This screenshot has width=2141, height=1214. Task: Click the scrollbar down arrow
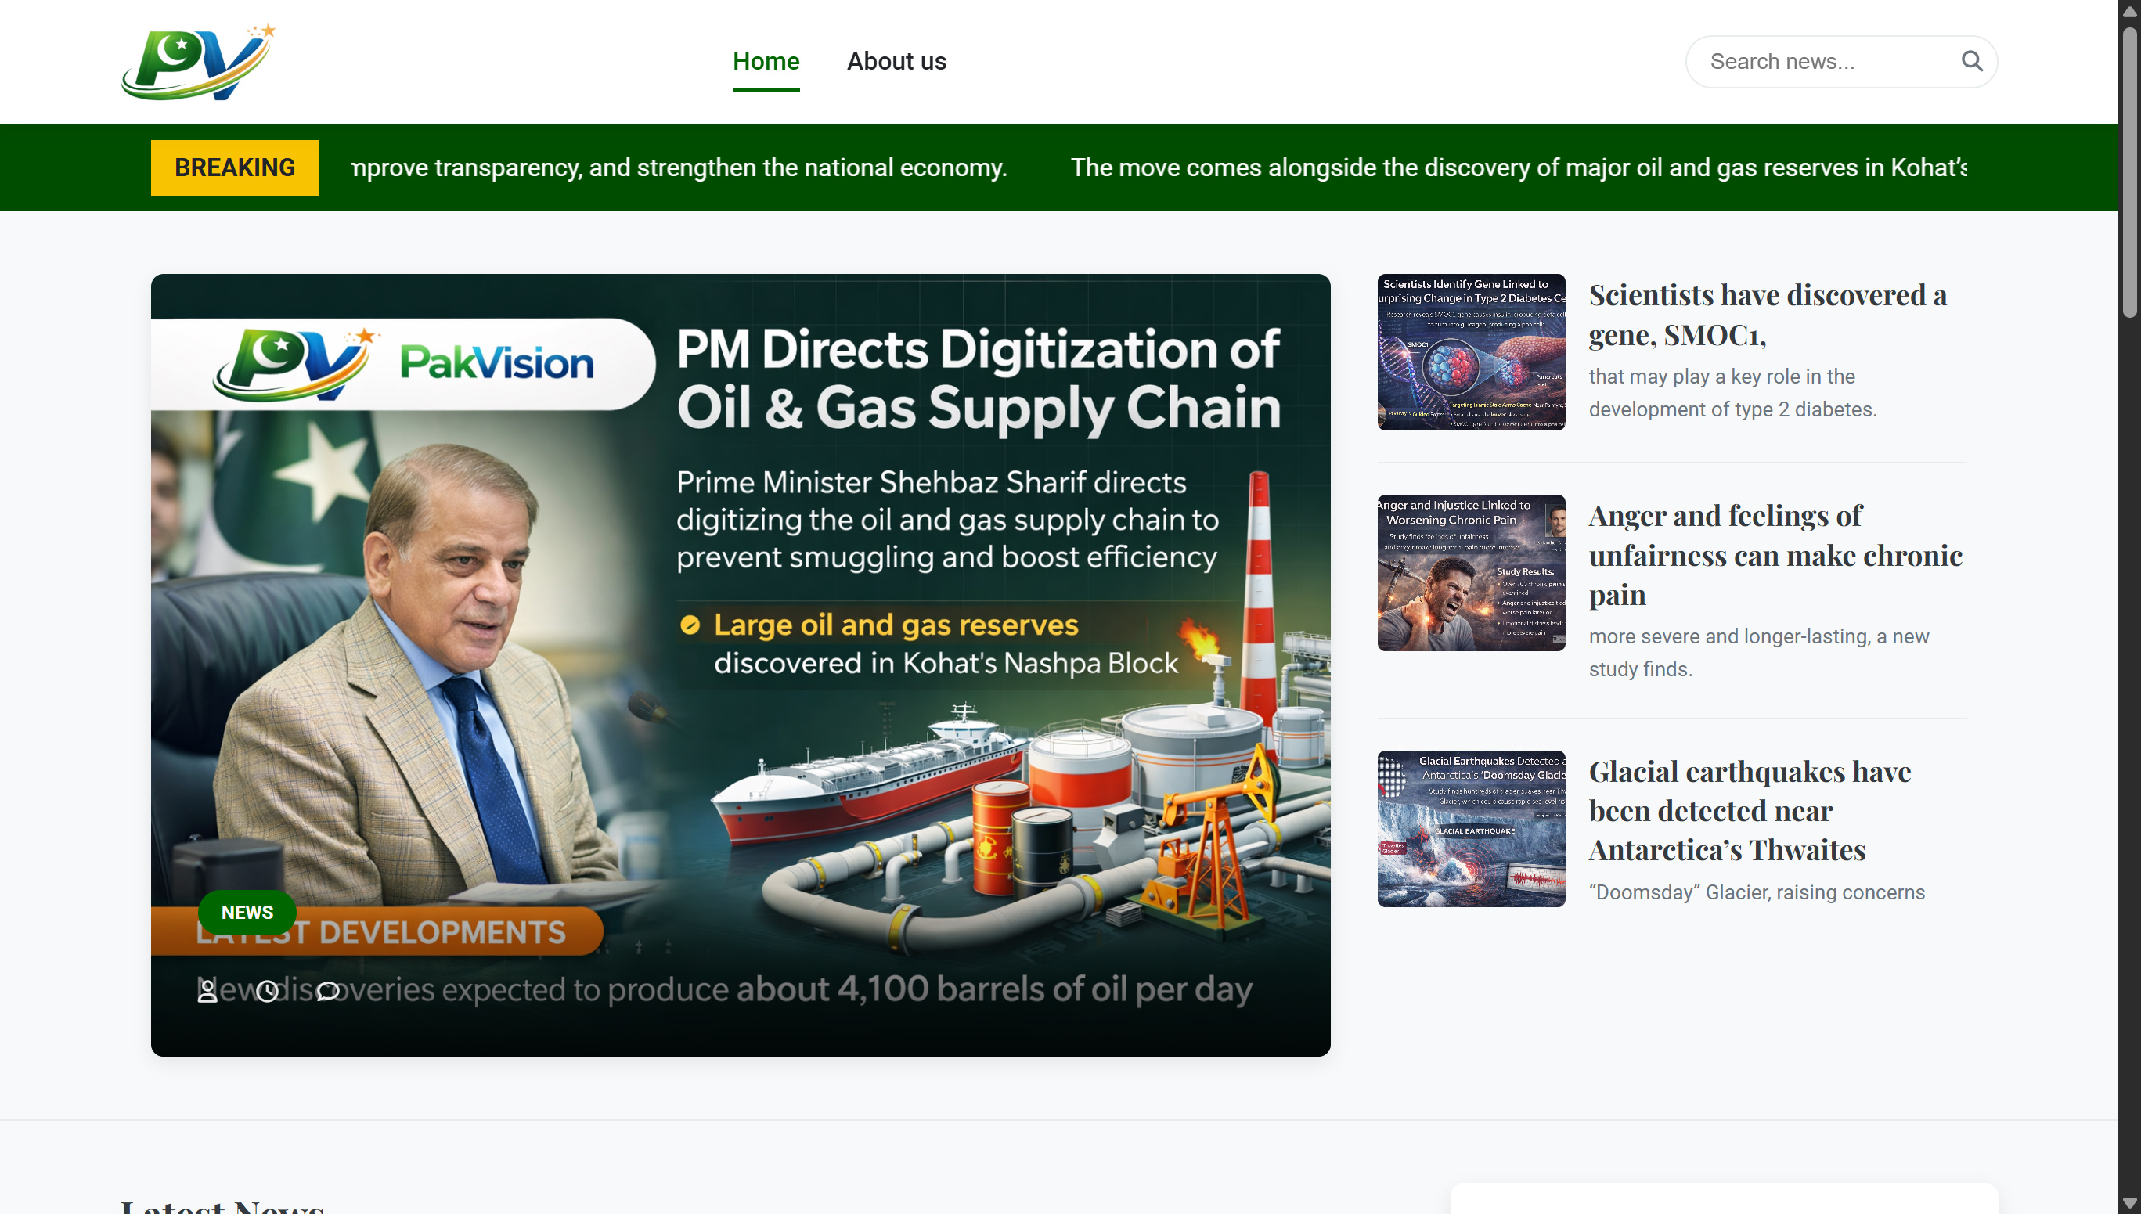pos(2129,1202)
